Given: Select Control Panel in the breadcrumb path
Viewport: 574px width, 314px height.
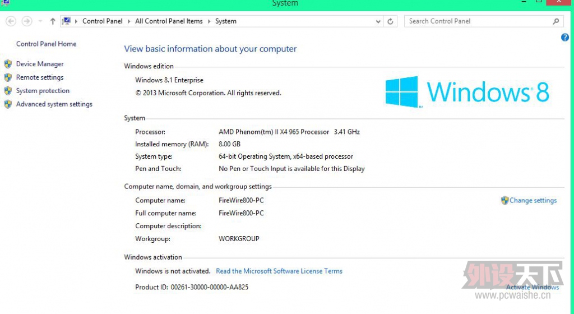Looking at the screenshot, I should [102, 21].
